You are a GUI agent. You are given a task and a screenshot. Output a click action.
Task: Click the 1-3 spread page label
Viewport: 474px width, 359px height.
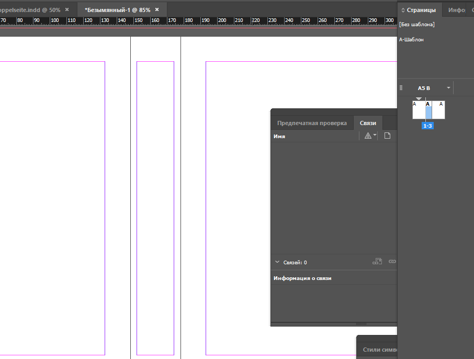click(427, 126)
